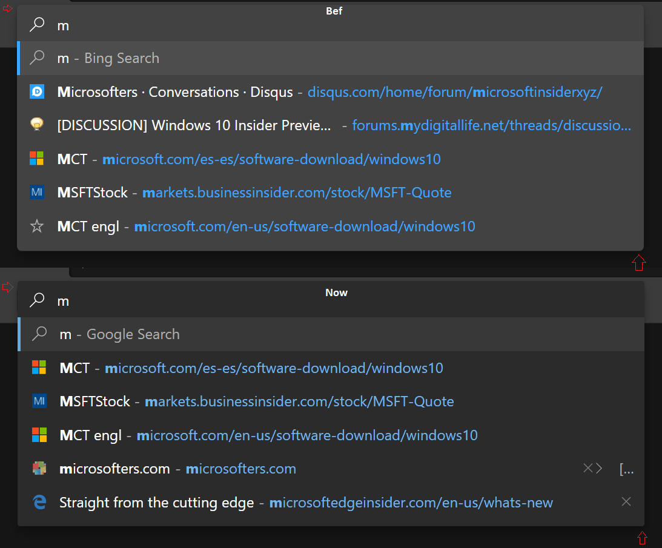Screen dimensions: 662x548
Task: Click the chevron arrow next to microsofters.com's X
Action: coord(598,468)
